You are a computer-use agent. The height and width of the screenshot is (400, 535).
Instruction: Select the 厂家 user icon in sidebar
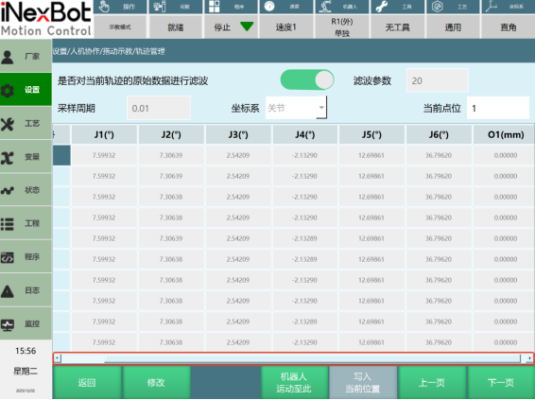coord(8,57)
